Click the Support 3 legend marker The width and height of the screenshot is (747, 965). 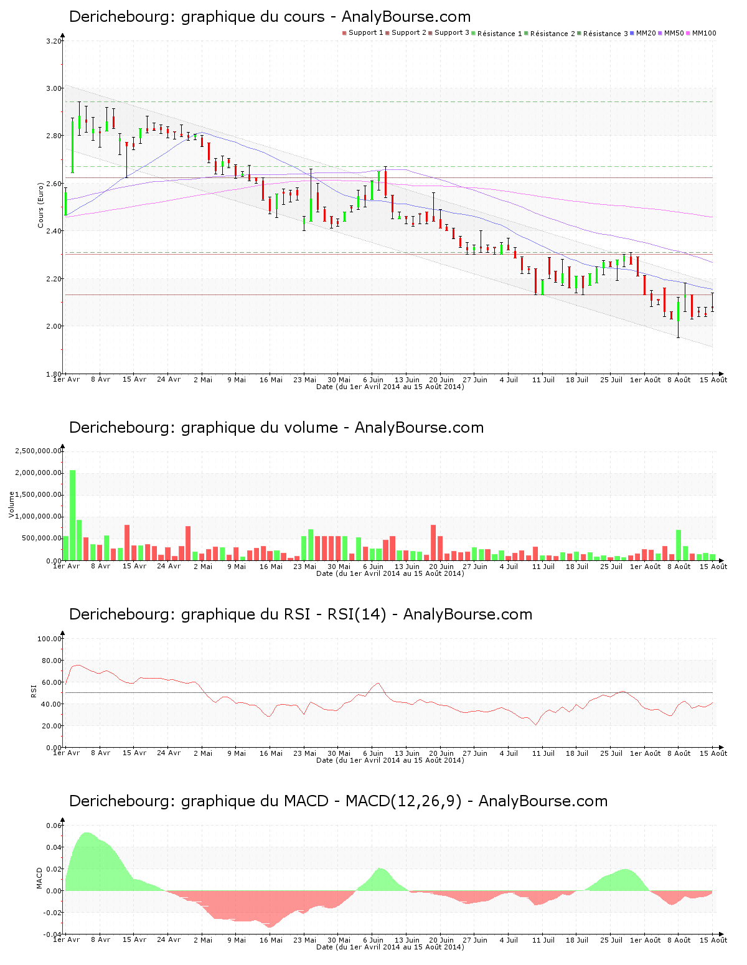click(x=430, y=33)
